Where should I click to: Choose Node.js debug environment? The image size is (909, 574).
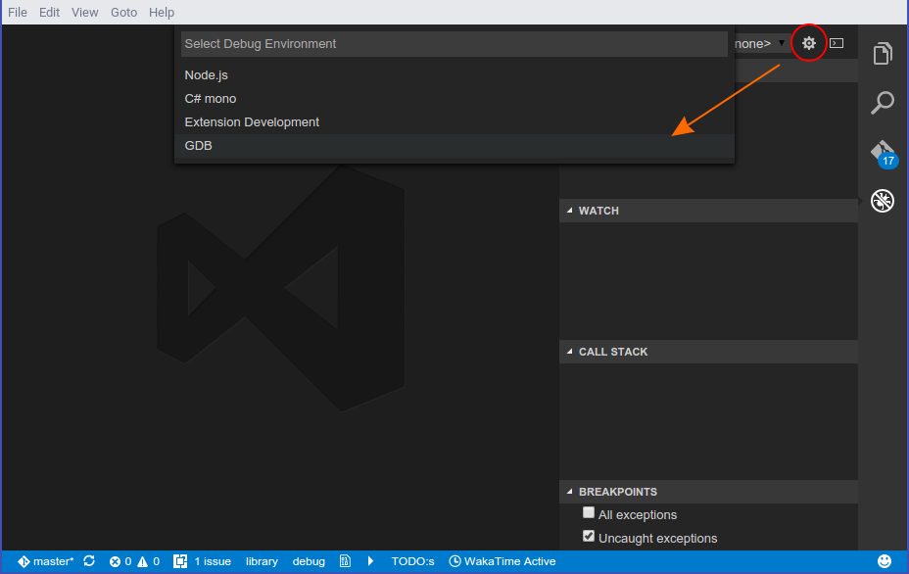point(207,75)
